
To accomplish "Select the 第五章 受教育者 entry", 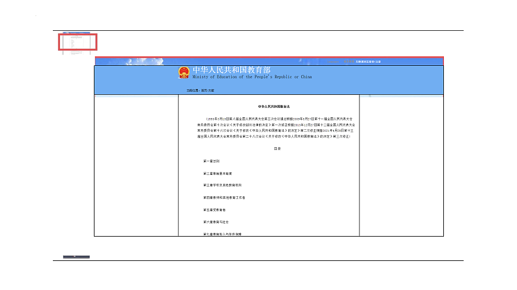I will [x=215, y=210].
